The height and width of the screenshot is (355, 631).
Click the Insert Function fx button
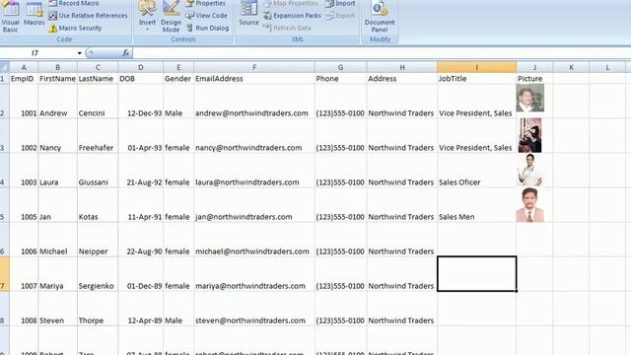(x=125, y=53)
